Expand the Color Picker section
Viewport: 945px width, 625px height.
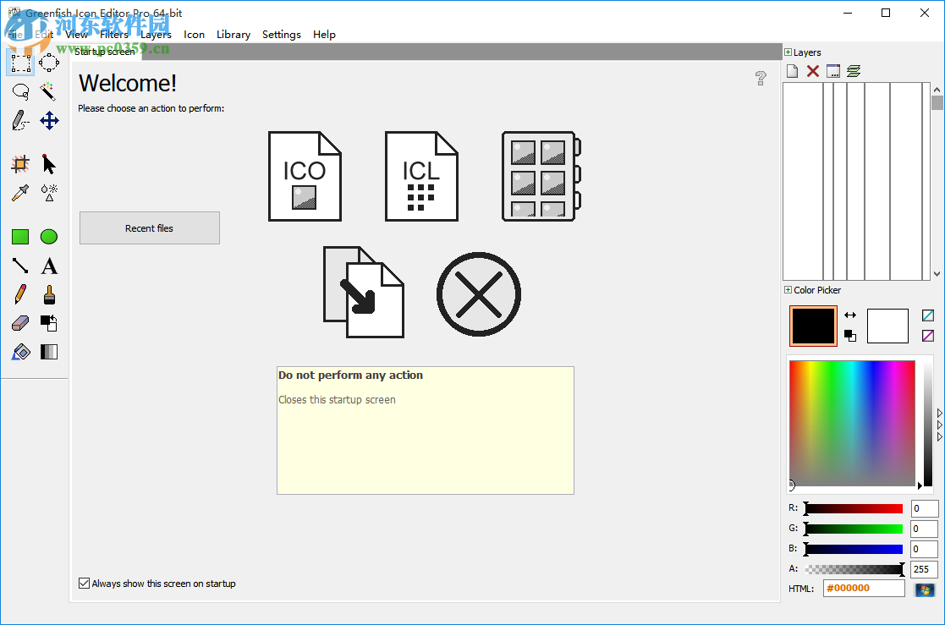click(787, 290)
